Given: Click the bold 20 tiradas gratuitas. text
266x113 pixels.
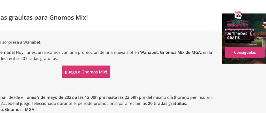Looking at the screenshot, I should pyautogui.click(x=168, y=103).
